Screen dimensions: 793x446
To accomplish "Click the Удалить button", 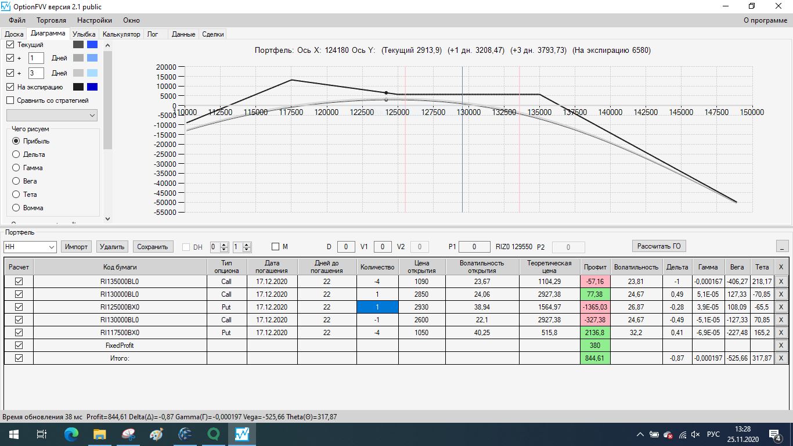I will pyautogui.click(x=112, y=247).
